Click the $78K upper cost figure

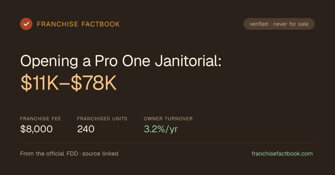[x=94, y=83]
